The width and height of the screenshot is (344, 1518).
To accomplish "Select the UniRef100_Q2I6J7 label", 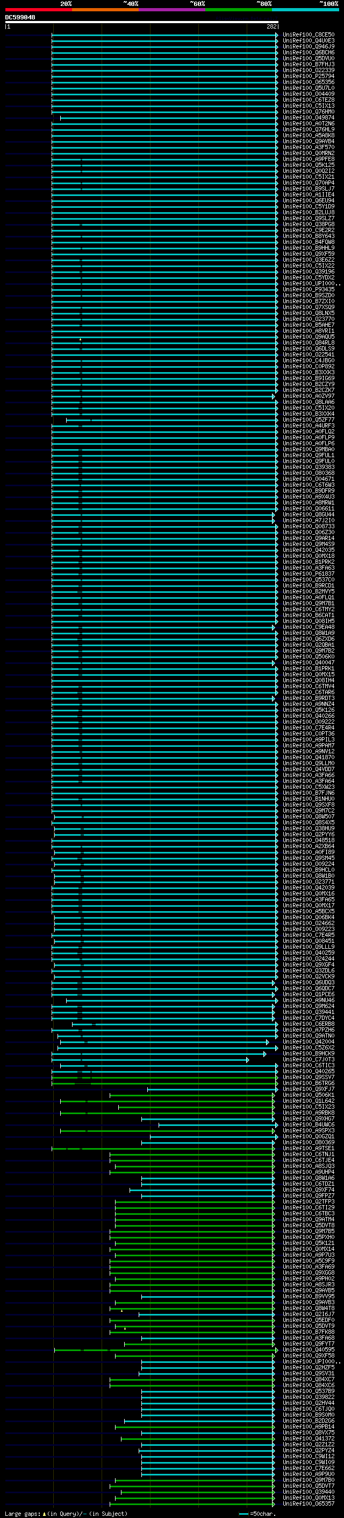I will click(x=309, y=1314).
